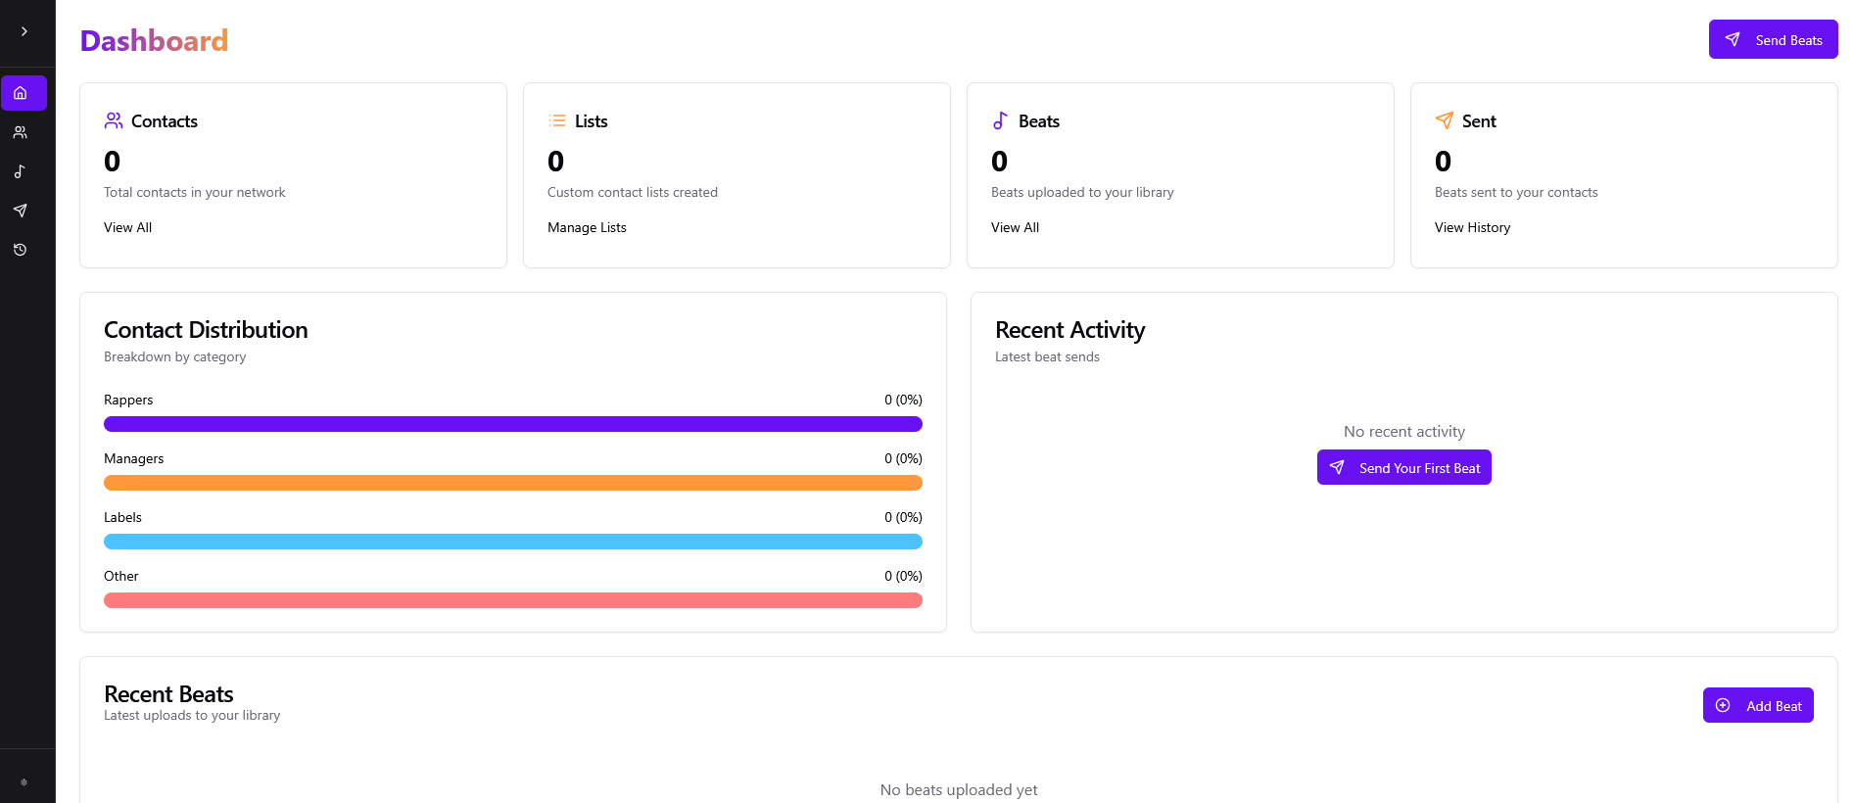Click View All under Contacts card
This screenshot has width=1853, height=803.
coord(127,227)
